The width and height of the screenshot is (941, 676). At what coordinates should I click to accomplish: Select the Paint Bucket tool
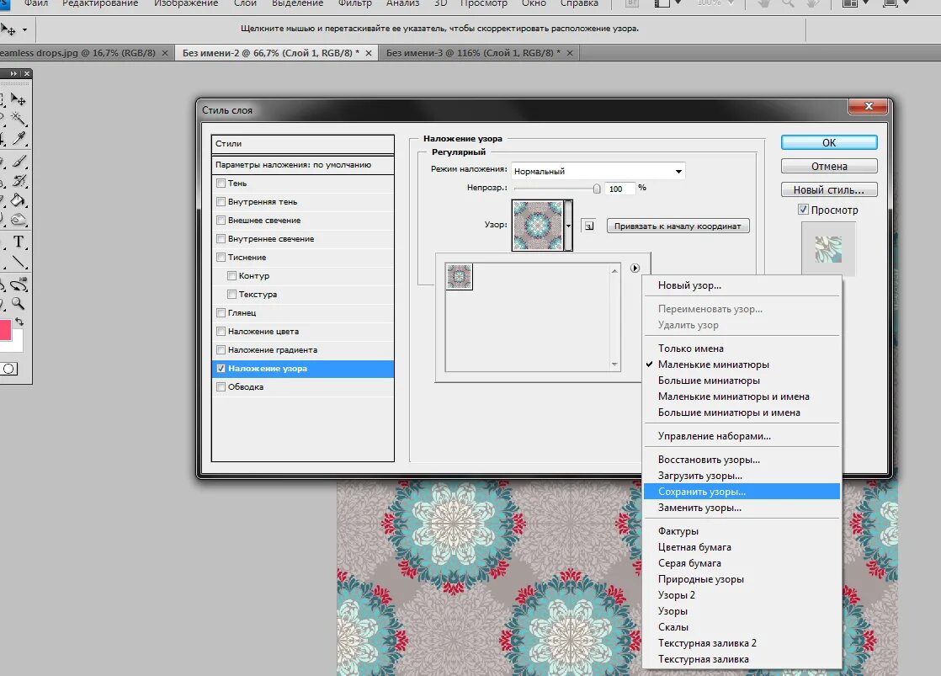click(x=19, y=200)
